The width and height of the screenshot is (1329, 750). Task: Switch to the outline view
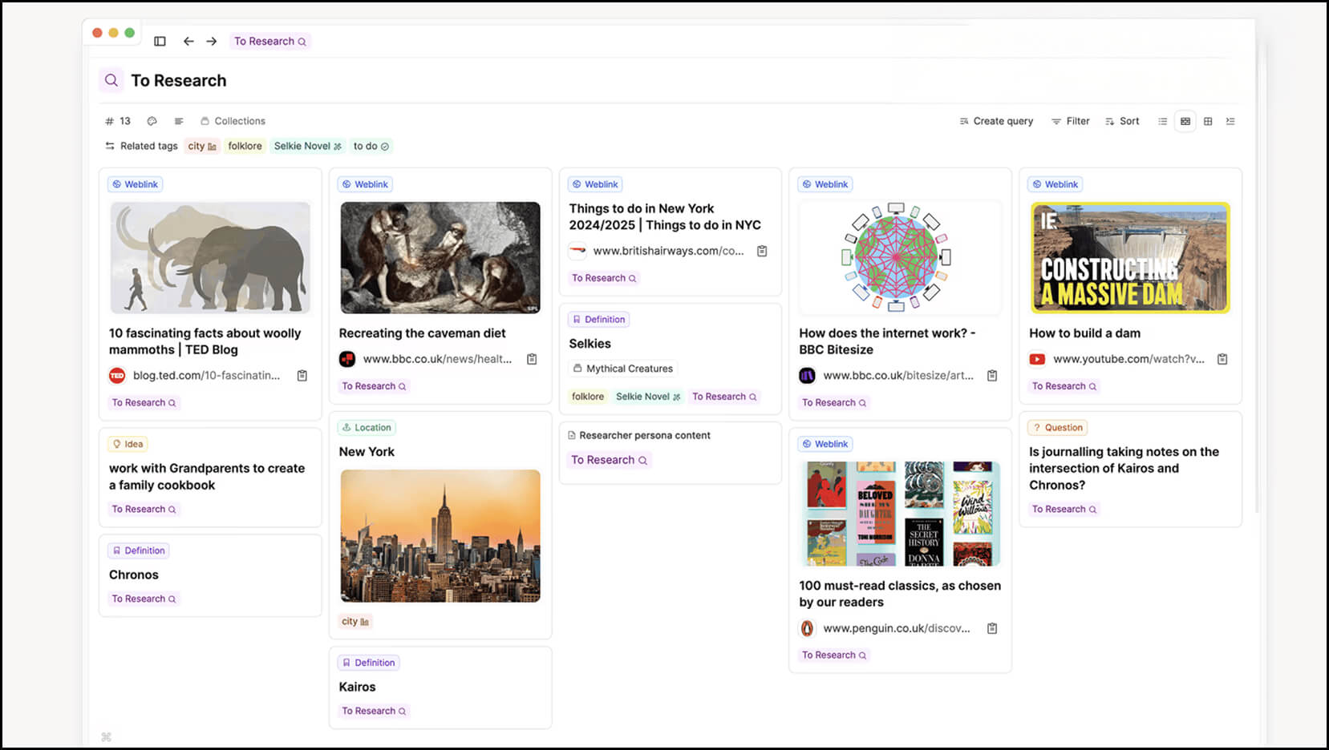pyautogui.click(x=1230, y=121)
